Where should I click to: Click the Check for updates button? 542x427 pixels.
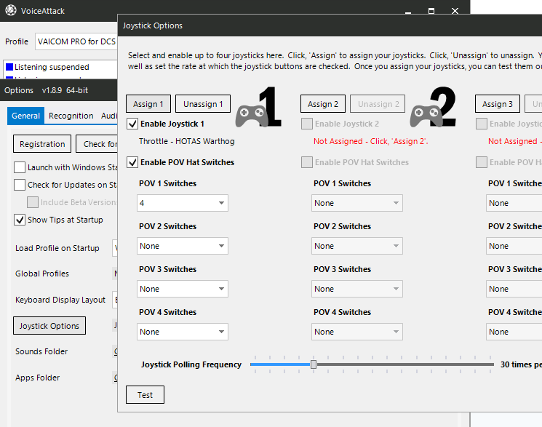(97, 144)
